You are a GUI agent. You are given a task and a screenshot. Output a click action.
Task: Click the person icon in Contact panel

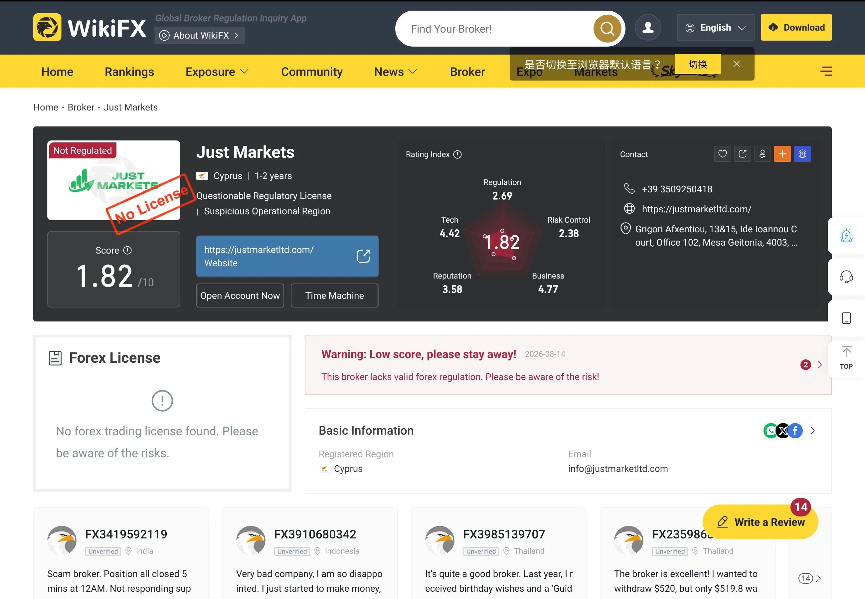coord(762,154)
